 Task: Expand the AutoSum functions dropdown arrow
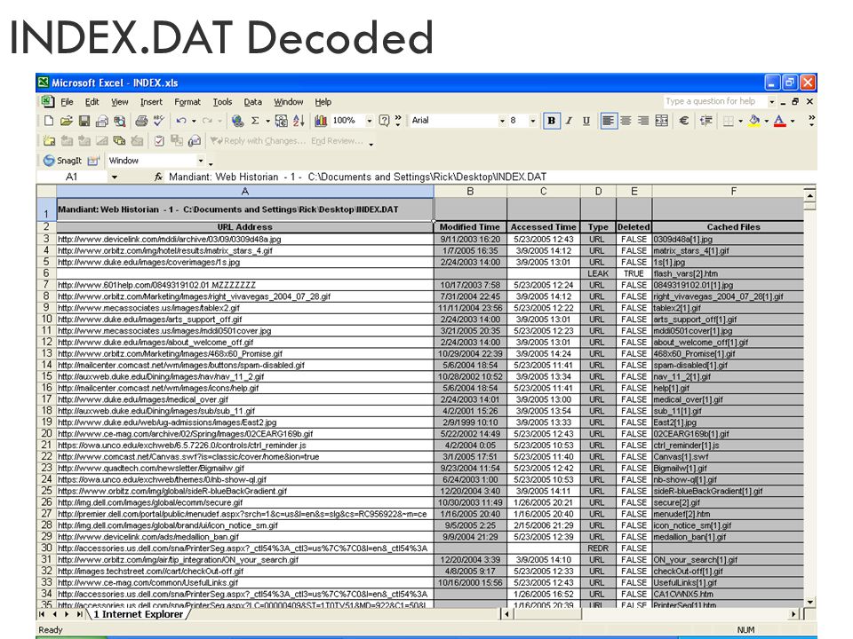pyautogui.click(x=267, y=121)
